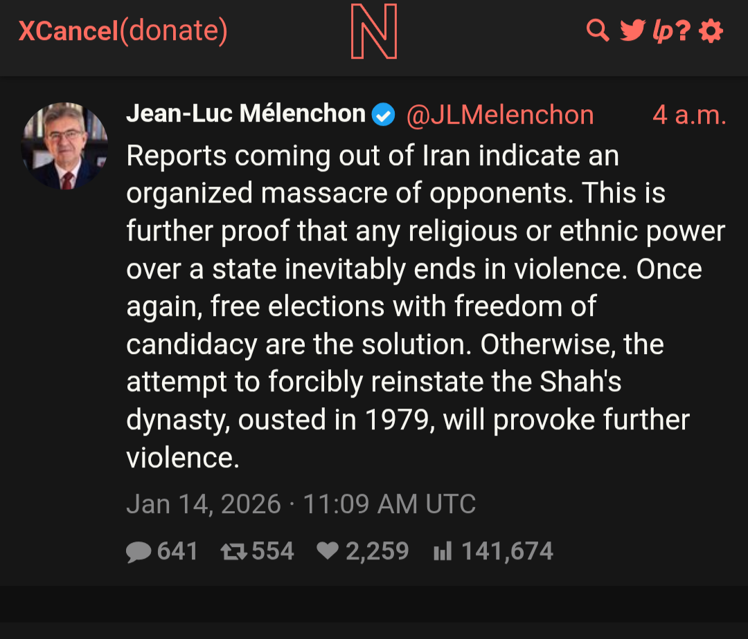748x639 pixels.
Task: Open the @JLMelenchon handle link
Action: (x=499, y=115)
